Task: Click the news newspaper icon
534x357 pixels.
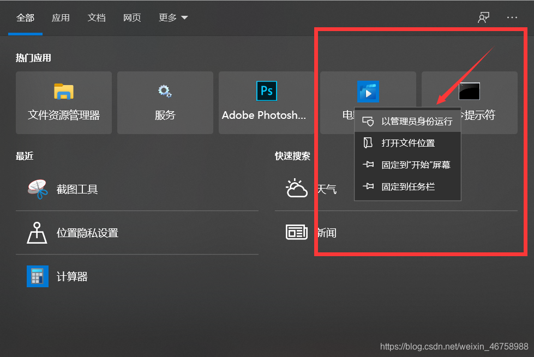Action: pos(296,232)
